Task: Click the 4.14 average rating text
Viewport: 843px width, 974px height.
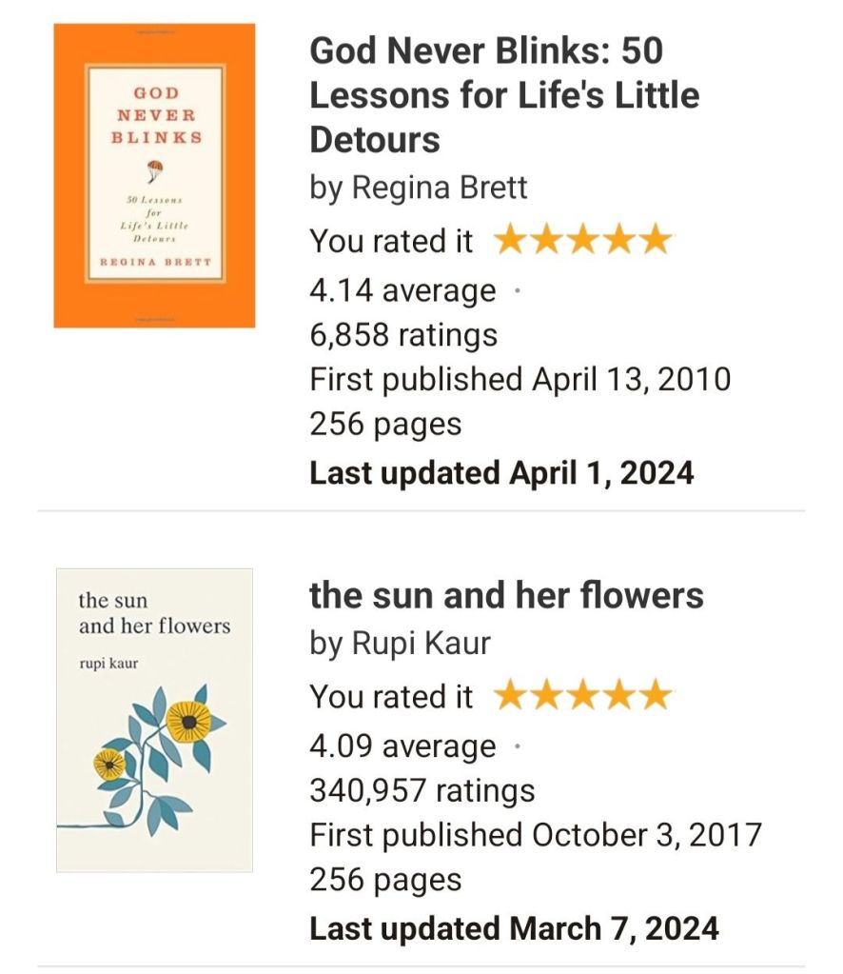Action: [x=402, y=290]
